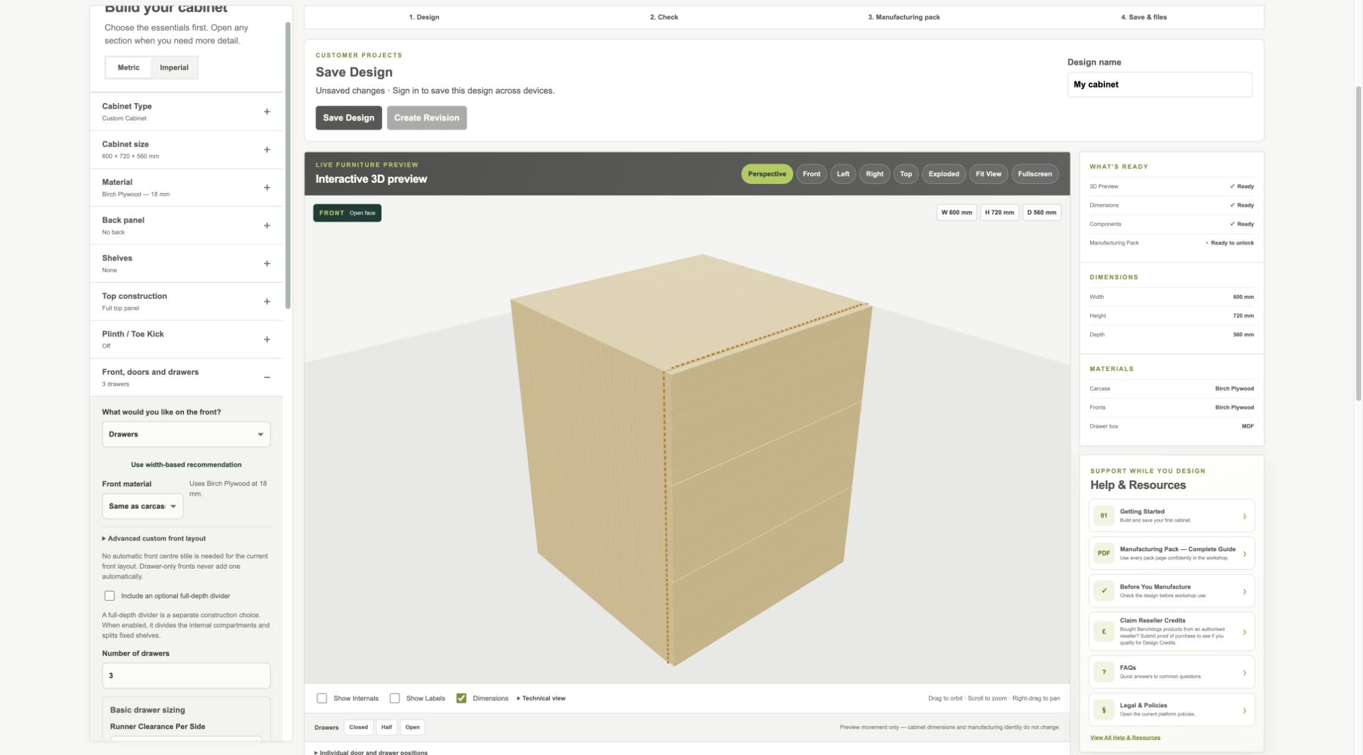Click the Number of drawers field
The height and width of the screenshot is (755, 1363).
(186, 675)
